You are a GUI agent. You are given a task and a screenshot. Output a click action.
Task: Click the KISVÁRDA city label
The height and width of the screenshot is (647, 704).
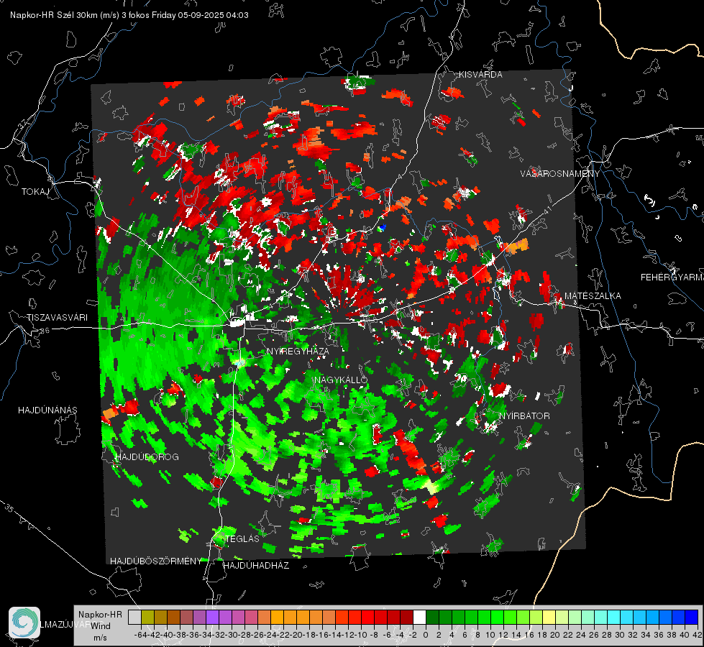pyautogui.click(x=480, y=75)
